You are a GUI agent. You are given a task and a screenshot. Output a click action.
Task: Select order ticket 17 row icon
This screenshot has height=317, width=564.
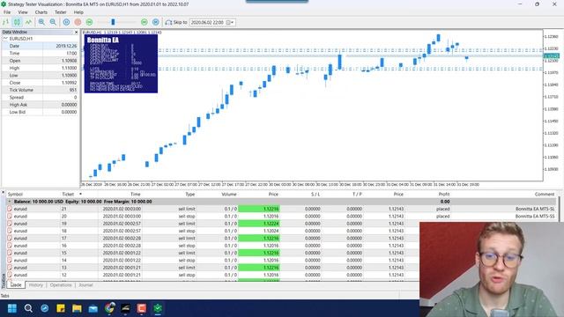pyautogui.click(x=10, y=239)
